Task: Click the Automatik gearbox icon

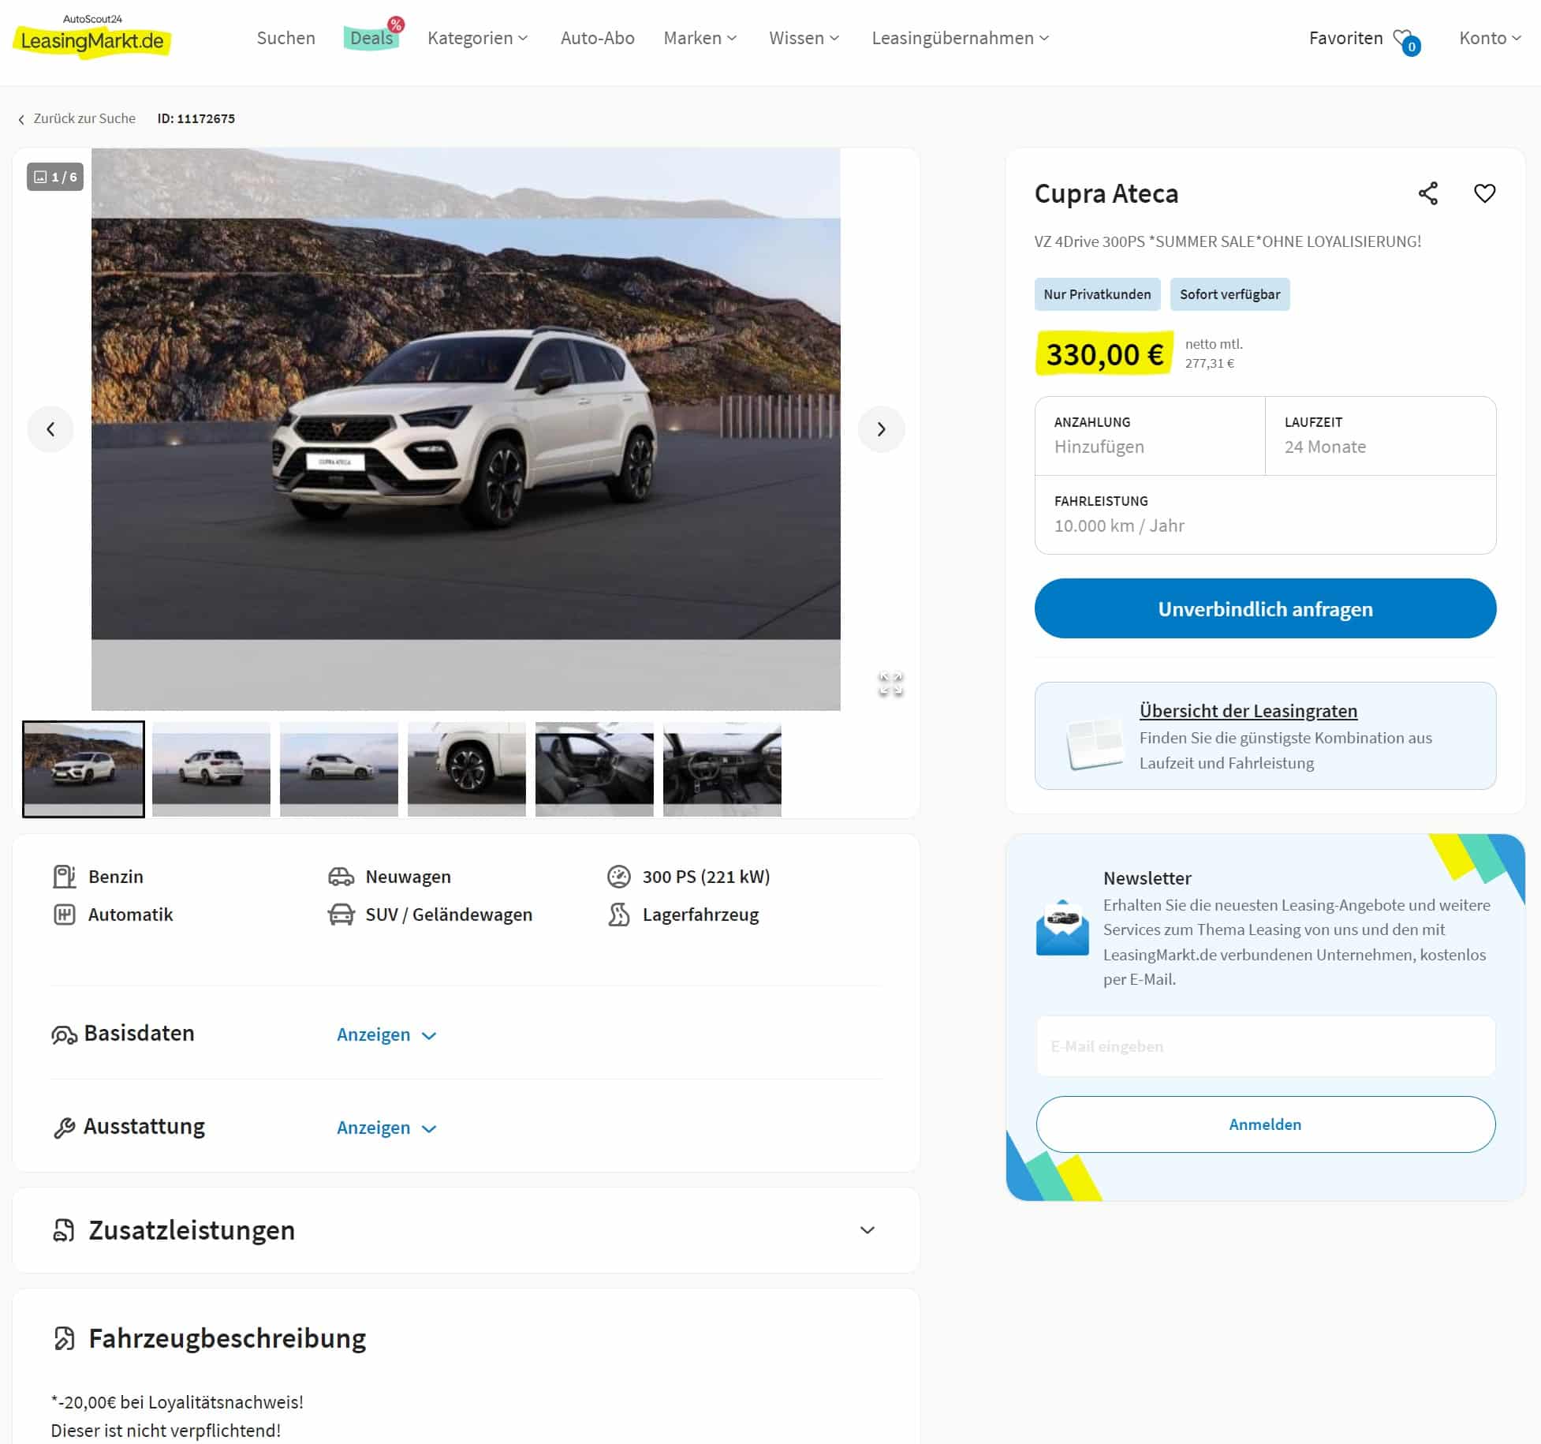Action: coord(64,915)
